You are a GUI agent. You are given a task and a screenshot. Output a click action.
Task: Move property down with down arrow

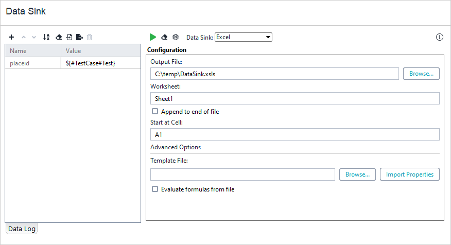click(34, 37)
